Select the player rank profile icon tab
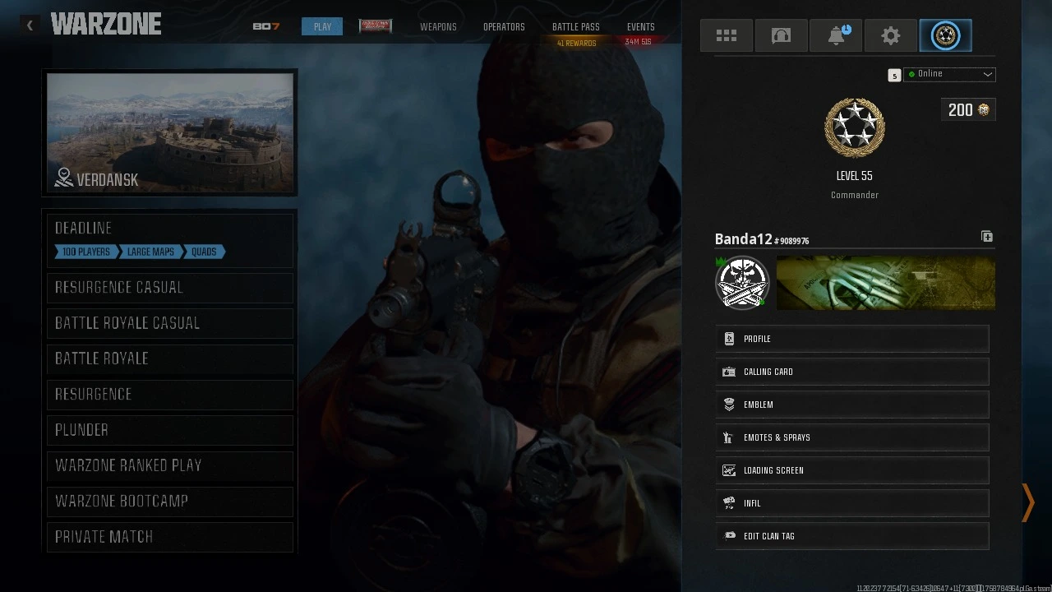 pos(945,35)
